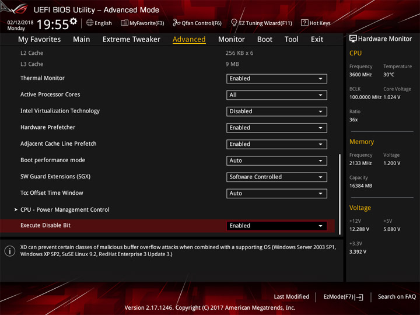Click the L3 Cache row label
Image resolution: width=420 pixels, height=315 pixels.
pyautogui.click(x=32, y=64)
